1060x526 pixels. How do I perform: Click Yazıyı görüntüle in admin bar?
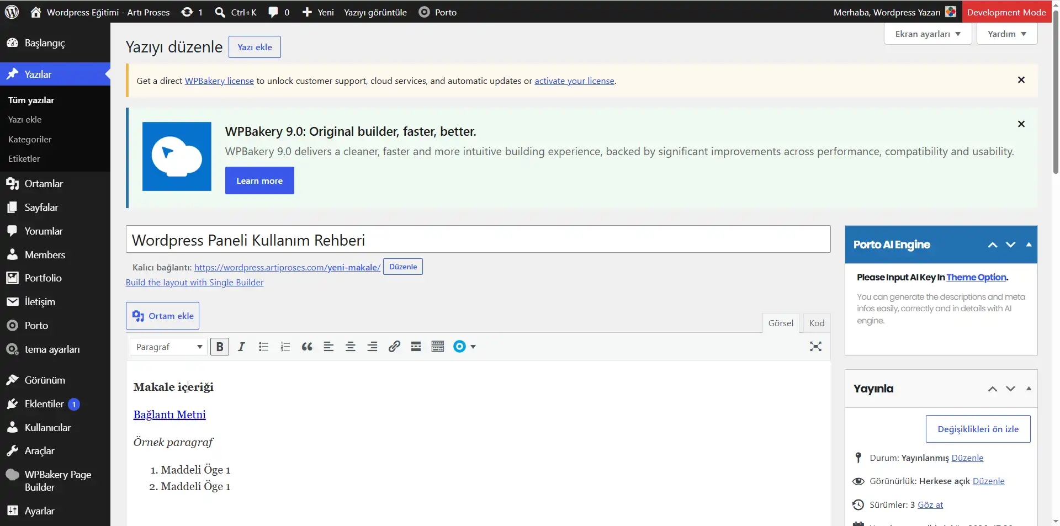(x=375, y=12)
